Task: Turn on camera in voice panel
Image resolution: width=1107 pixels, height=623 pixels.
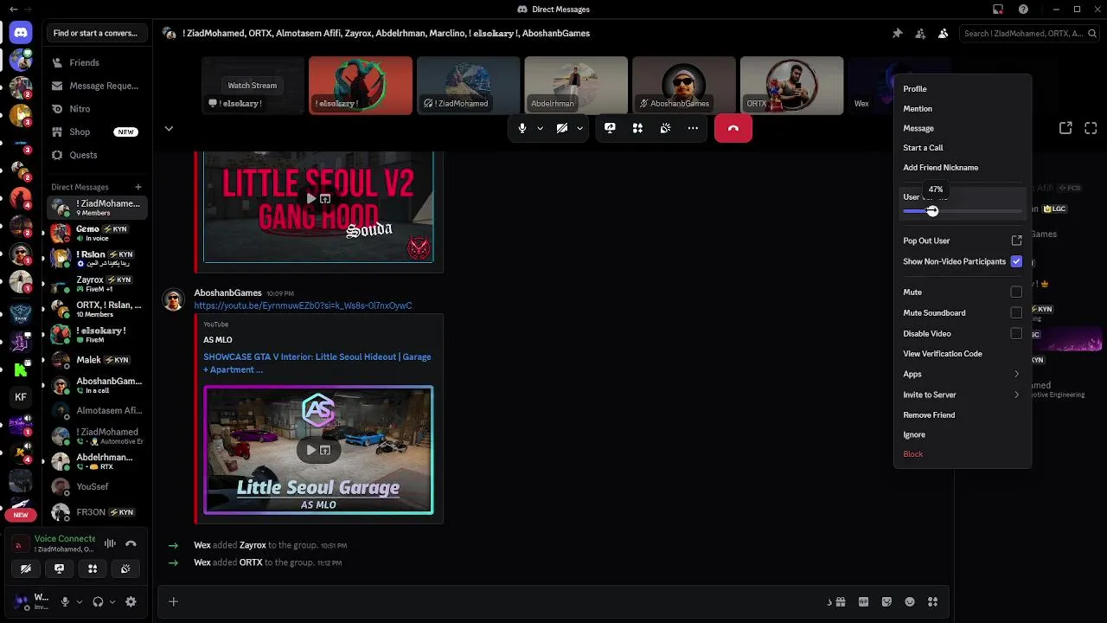Action: pos(26,568)
